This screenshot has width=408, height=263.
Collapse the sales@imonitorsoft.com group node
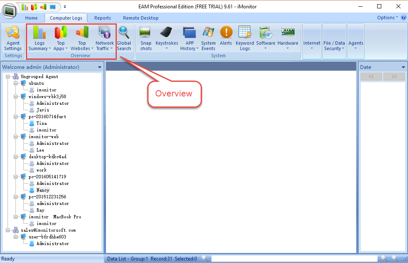click(x=8, y=230)
